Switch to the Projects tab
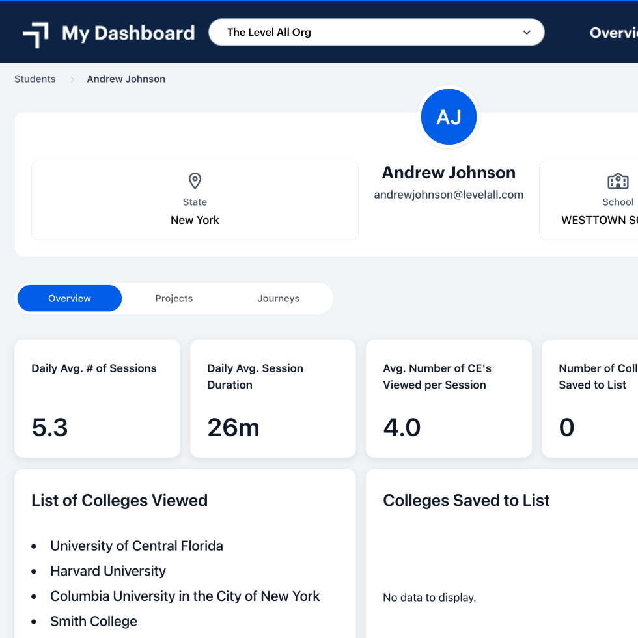This screenshot has width=638, height=638. 174,298
